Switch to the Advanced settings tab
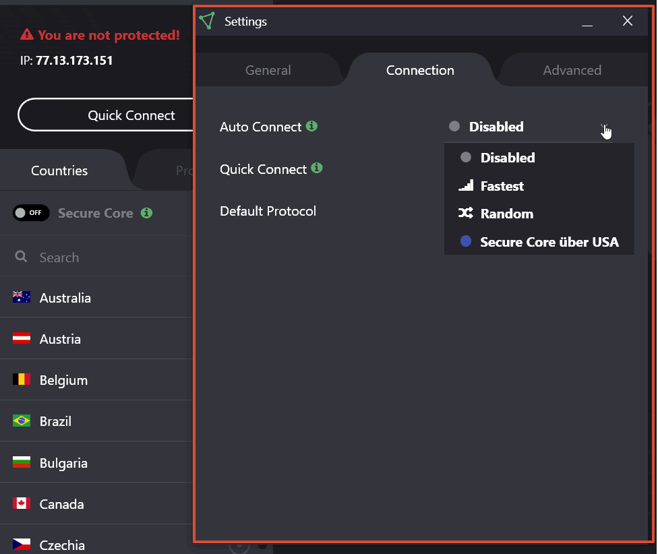 572,70
